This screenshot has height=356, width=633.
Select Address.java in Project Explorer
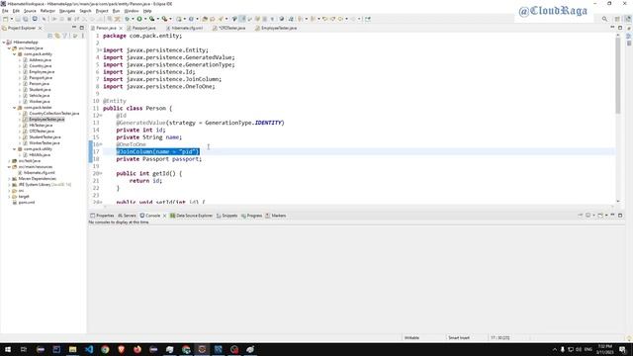point(40,59)
